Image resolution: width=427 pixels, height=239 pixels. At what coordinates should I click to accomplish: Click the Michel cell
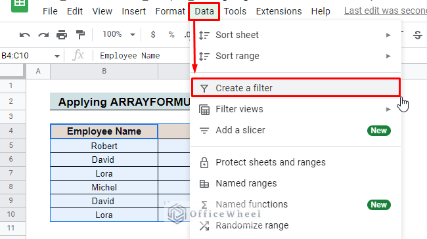[x=104, y=187]
